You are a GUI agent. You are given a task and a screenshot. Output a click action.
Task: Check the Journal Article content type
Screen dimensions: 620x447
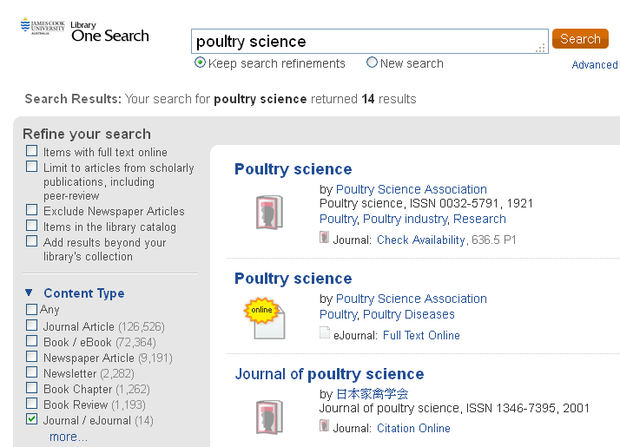point(31,325)
